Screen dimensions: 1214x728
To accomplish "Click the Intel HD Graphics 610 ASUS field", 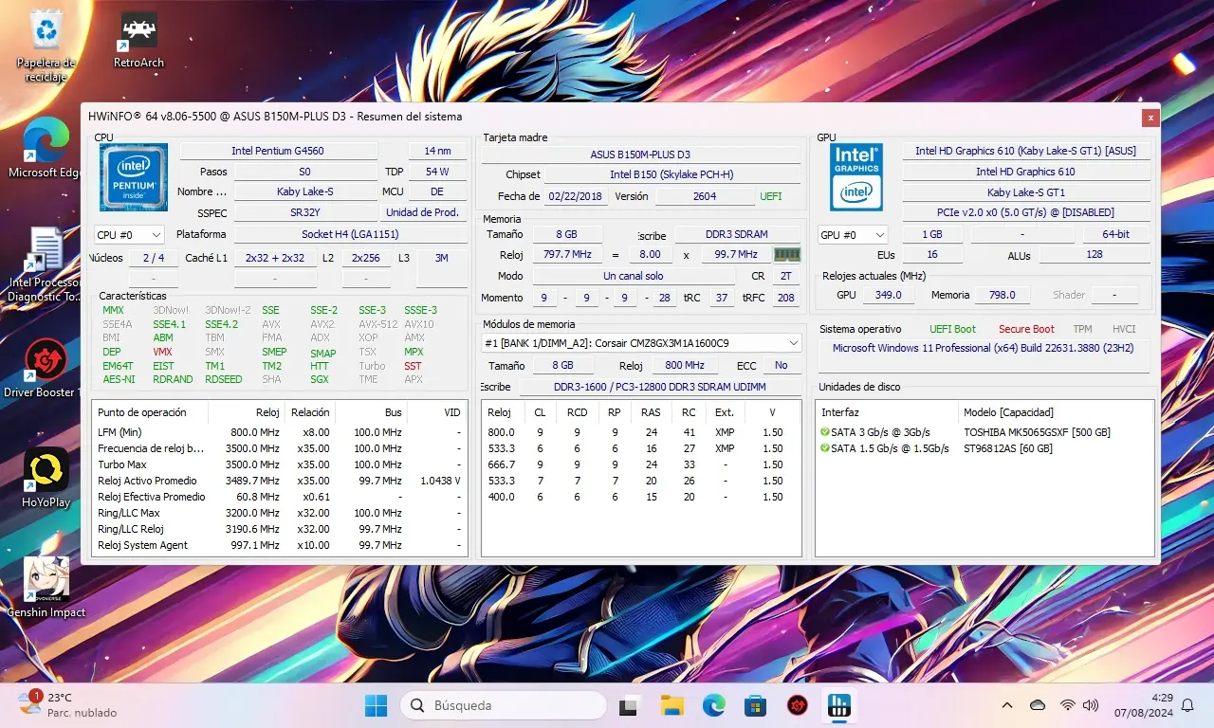I will [x=1025, y=151].
